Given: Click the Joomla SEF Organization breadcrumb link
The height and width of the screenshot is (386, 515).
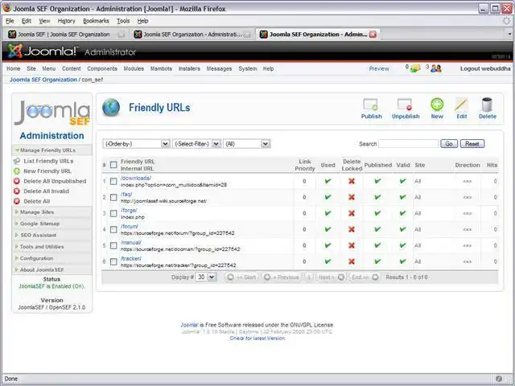Looking at the screenshot, I should coord(43,80).
